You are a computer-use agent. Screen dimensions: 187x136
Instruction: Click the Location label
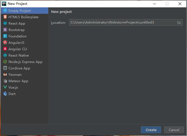click(x=58, y=22)
